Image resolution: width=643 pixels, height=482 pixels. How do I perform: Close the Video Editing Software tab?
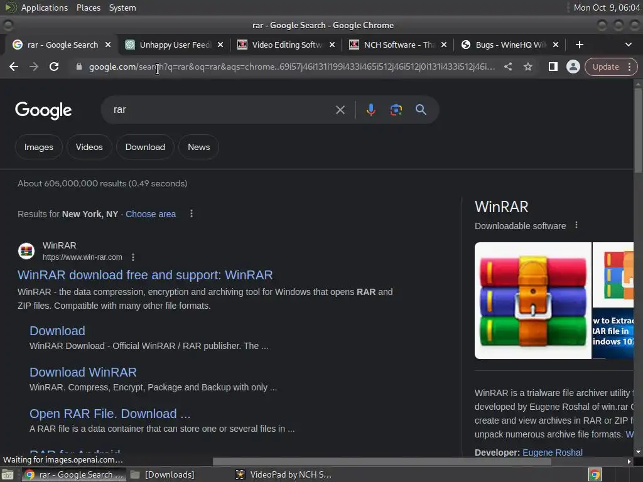coord(332,45)
